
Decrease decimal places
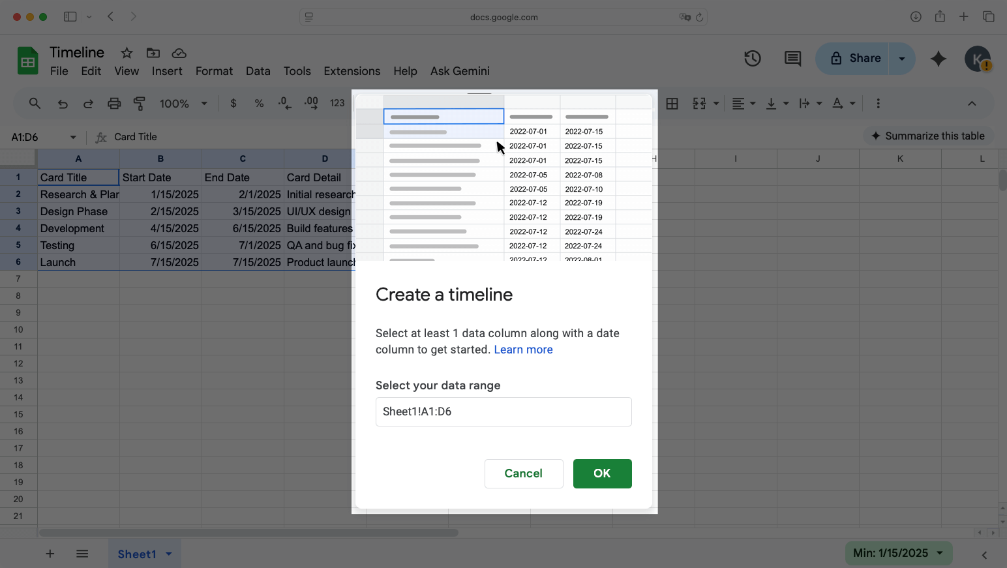pos(285,103)
